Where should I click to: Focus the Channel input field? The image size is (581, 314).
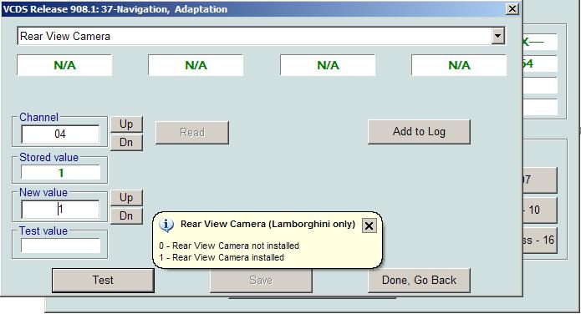(60, 134)
